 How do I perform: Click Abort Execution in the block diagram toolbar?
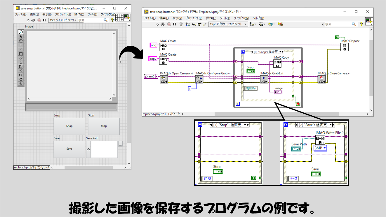point(169,24)
